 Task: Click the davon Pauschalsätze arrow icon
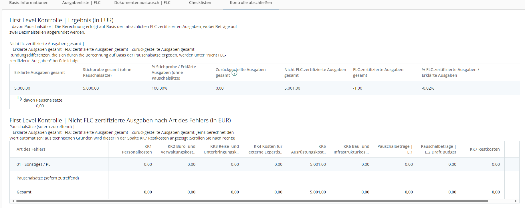coord(20,98)
